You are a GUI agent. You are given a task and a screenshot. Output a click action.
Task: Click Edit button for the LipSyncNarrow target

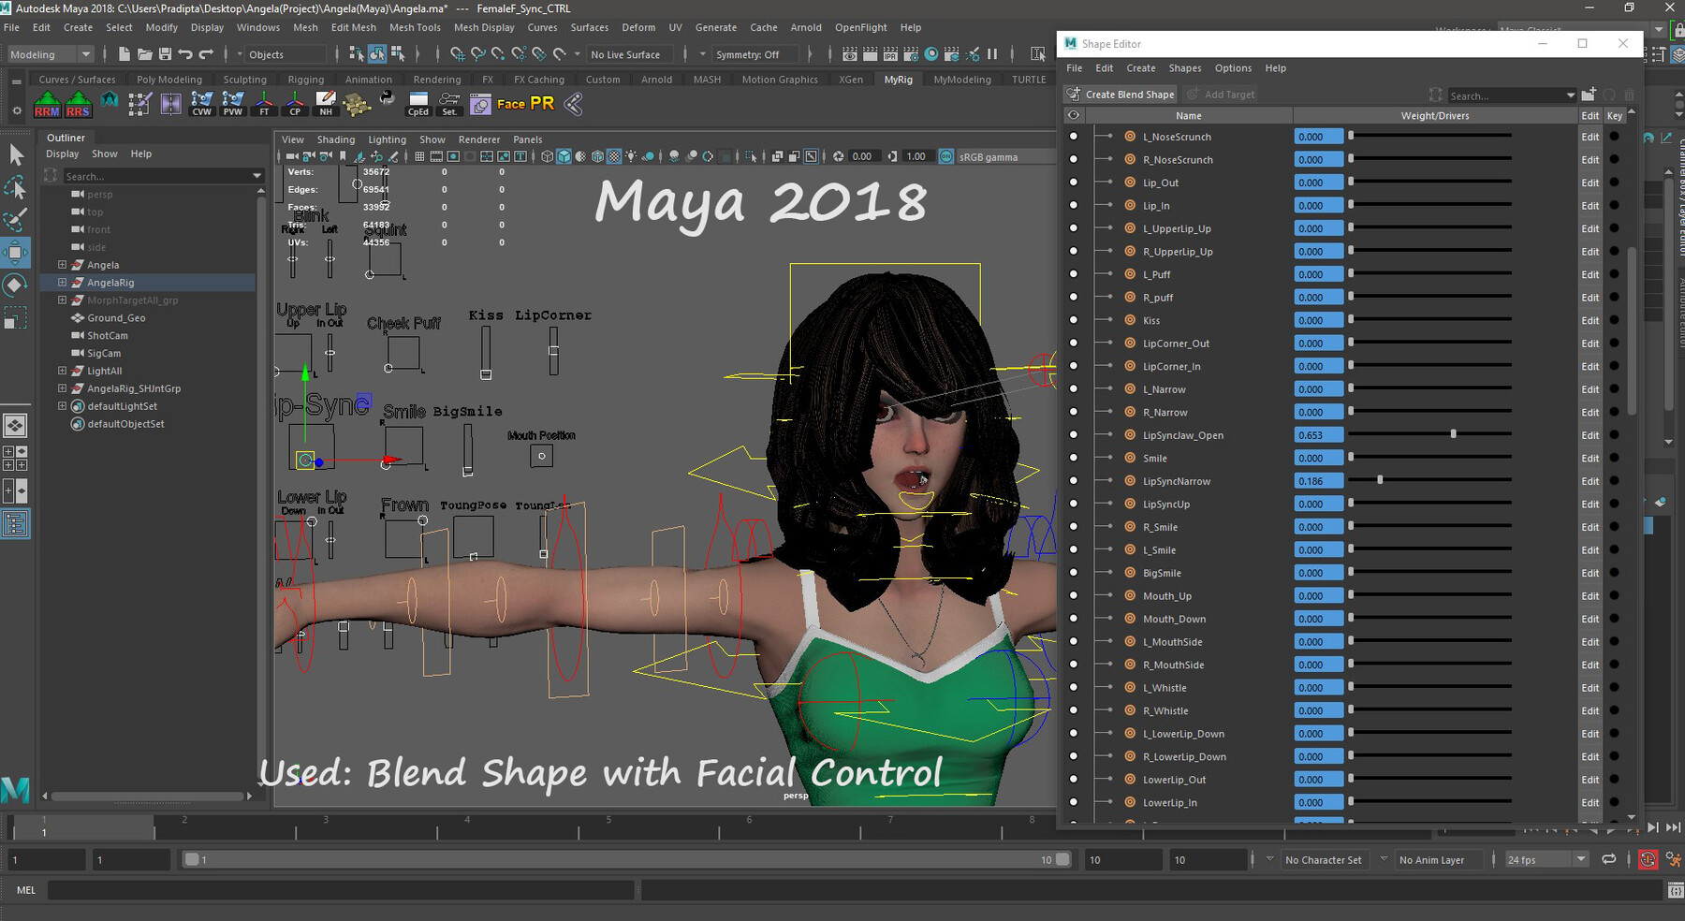pyautogui.click(x=1590, y=481)
